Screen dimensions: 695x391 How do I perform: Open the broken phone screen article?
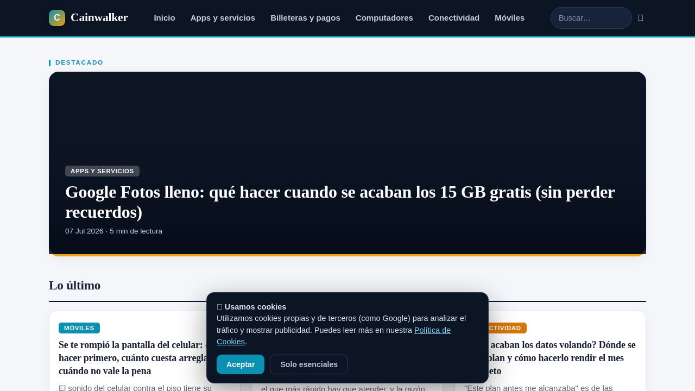click(132, 358)
